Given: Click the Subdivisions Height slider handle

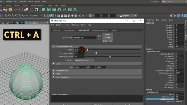Looking at the screenshot, I should (x=110, y=57).
